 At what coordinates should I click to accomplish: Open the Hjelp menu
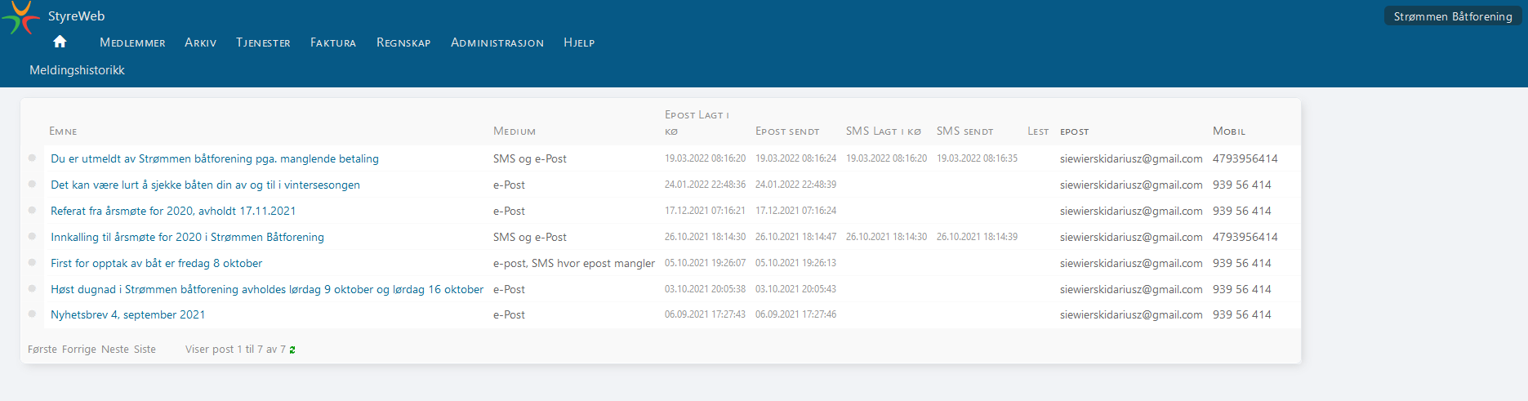579,42
